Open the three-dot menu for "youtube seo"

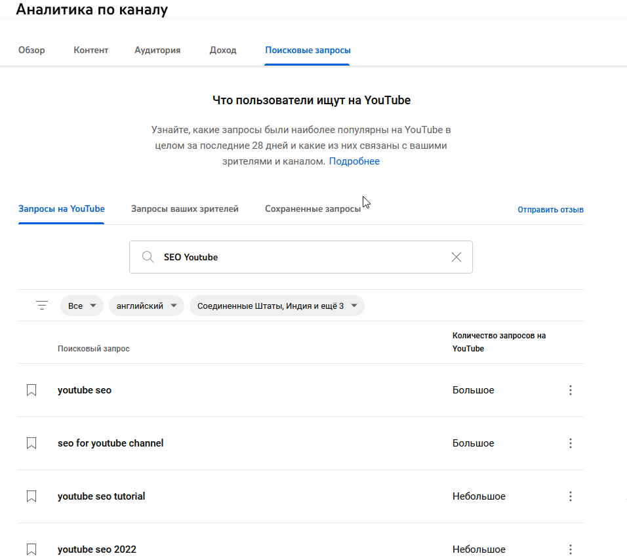click(x=570, y=389)
